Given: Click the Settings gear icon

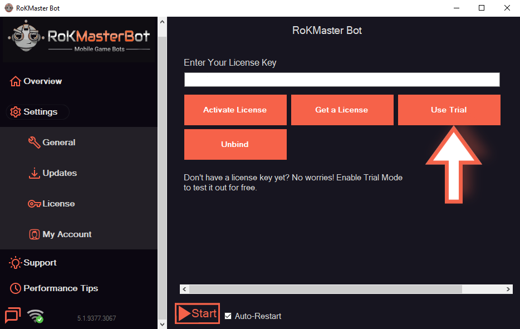Looking at the screenshot, I should point(15,112).
